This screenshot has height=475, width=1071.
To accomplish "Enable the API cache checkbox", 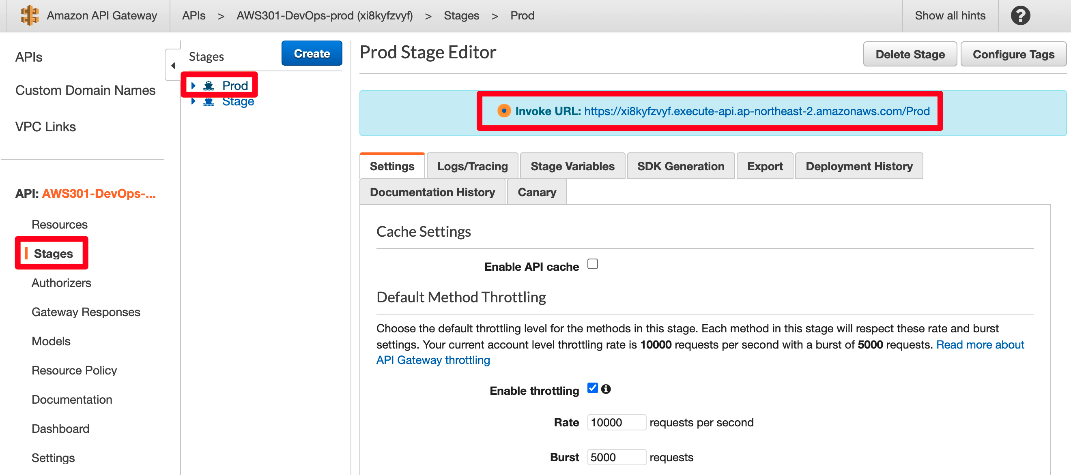I will 592,264.
